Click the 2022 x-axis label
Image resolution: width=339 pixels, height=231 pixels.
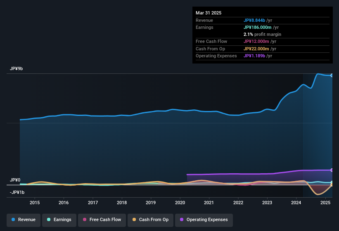(x=238, y=203)
